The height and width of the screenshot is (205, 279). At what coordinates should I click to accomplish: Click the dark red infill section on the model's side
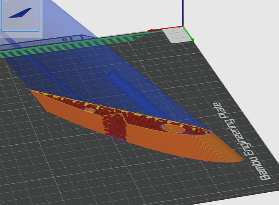point(114,126)
